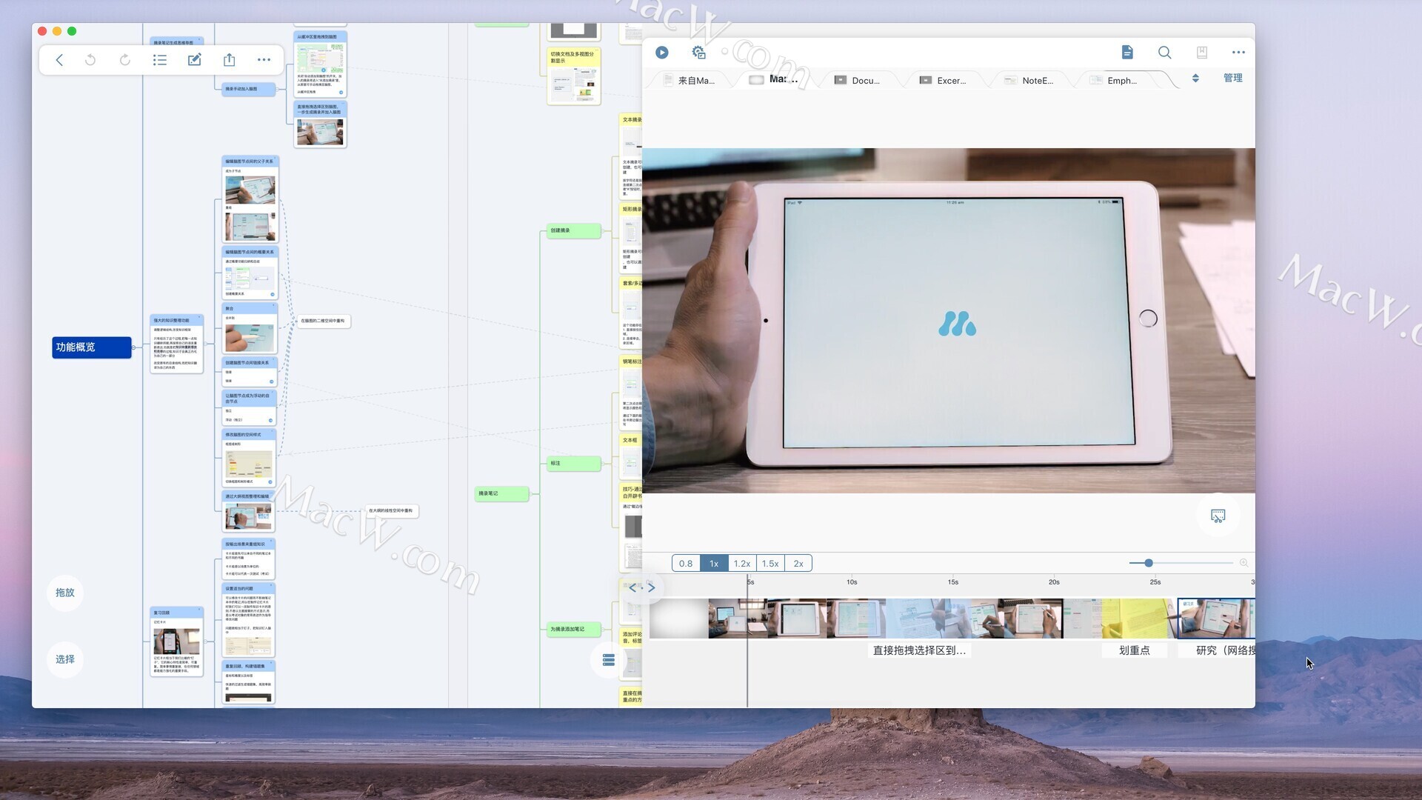Switch to outline list view
This screenshot has width=1422, height=800.
pyautogui.click(x=160, y=60)
